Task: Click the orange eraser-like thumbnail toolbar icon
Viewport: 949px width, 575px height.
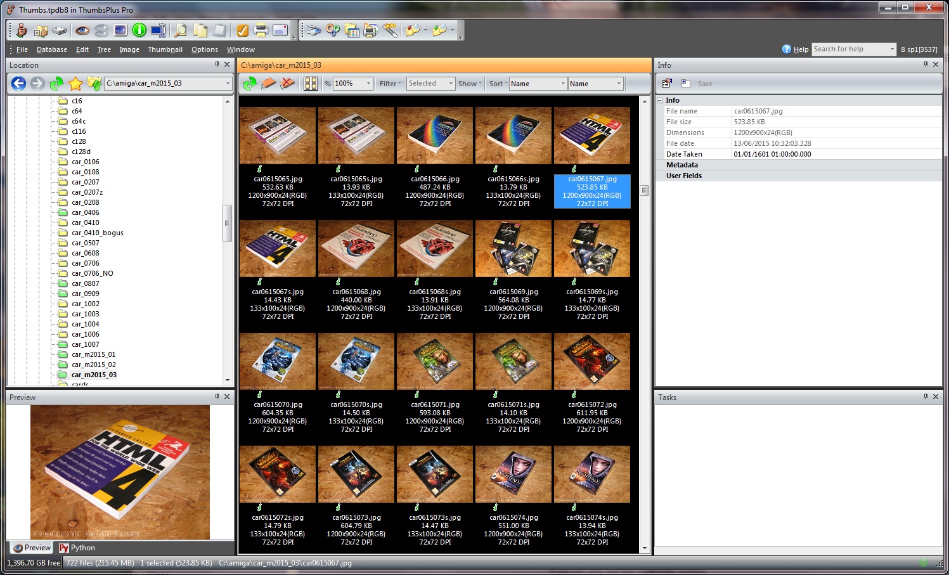Action: click(269, 84)
